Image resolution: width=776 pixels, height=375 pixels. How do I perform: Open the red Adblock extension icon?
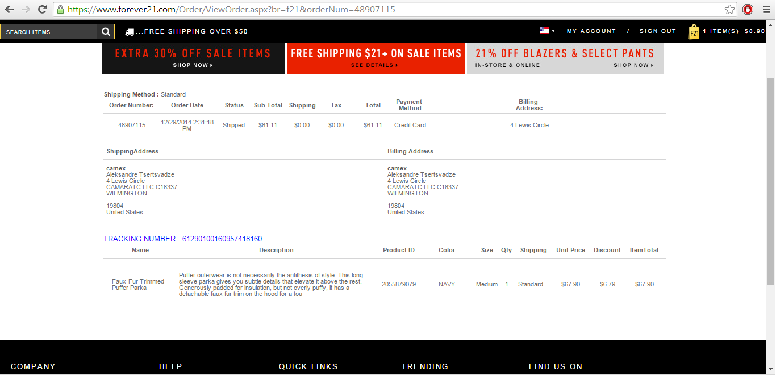click(748, 10)
